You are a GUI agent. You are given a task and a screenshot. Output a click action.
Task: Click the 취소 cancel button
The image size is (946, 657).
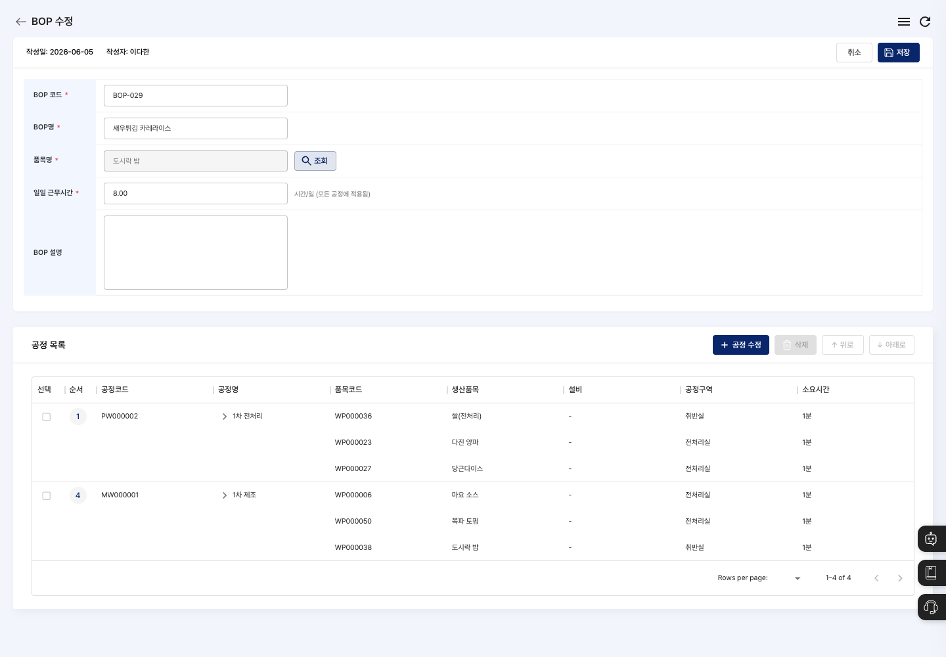(x=854, y=53)
